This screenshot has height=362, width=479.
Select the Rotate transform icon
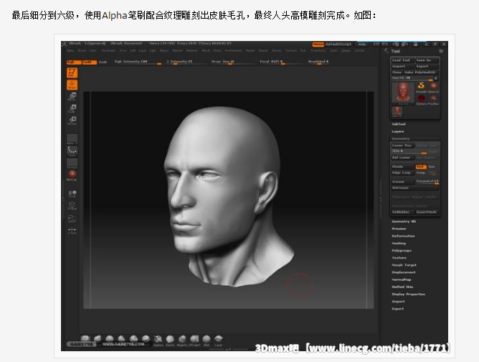pos(72,120)
